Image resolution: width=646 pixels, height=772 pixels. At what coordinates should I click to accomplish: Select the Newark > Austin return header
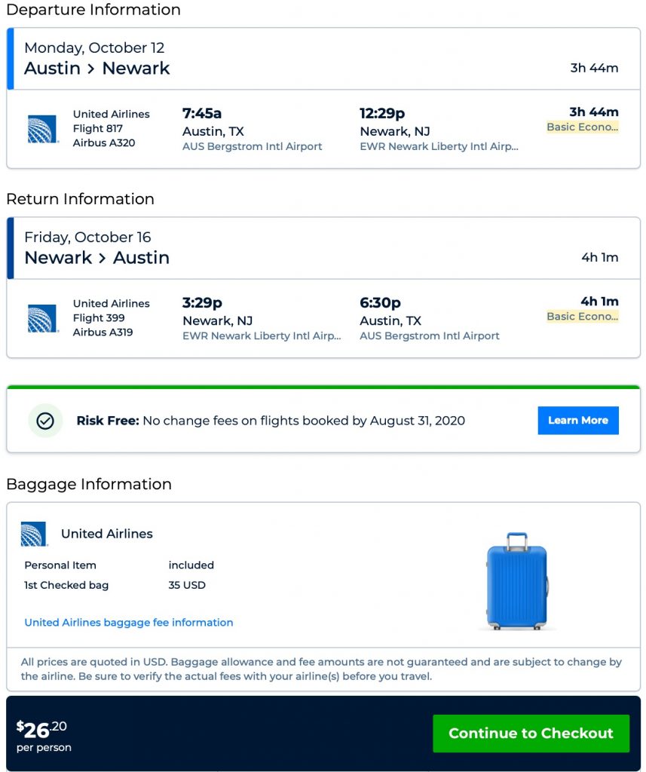click(x=97, y=257)
